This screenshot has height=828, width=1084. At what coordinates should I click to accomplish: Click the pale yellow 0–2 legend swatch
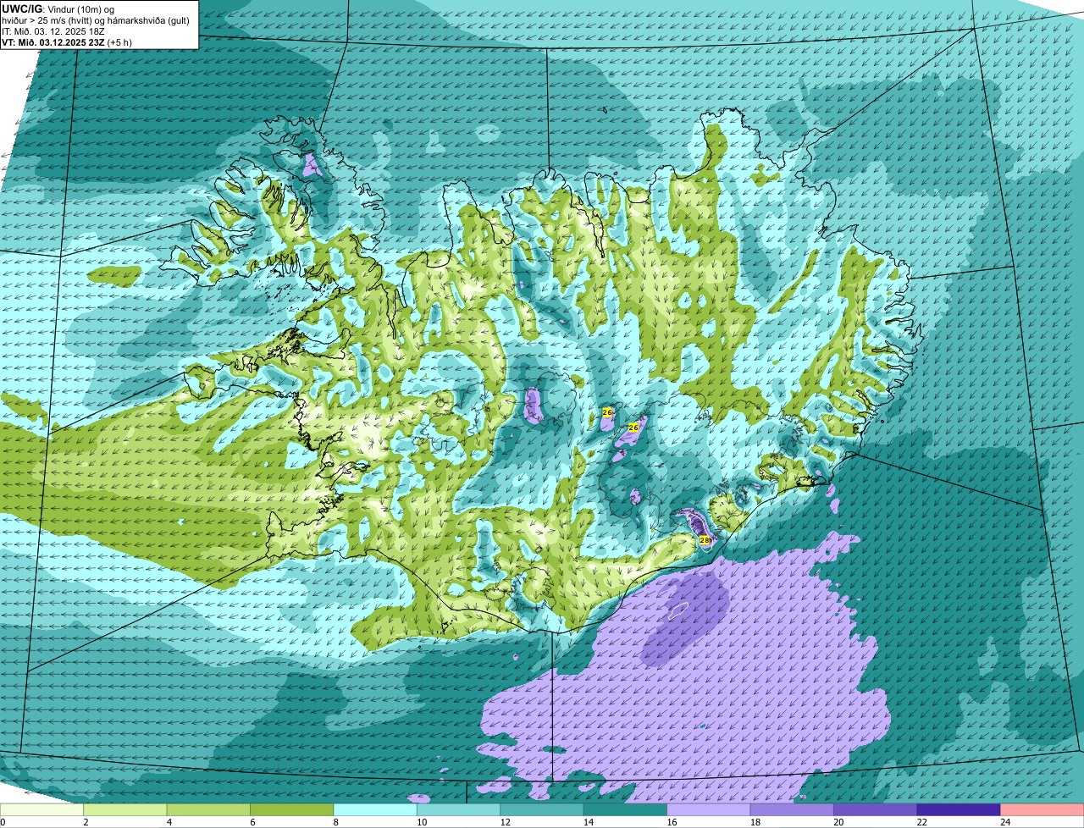(x=42, y=810)
